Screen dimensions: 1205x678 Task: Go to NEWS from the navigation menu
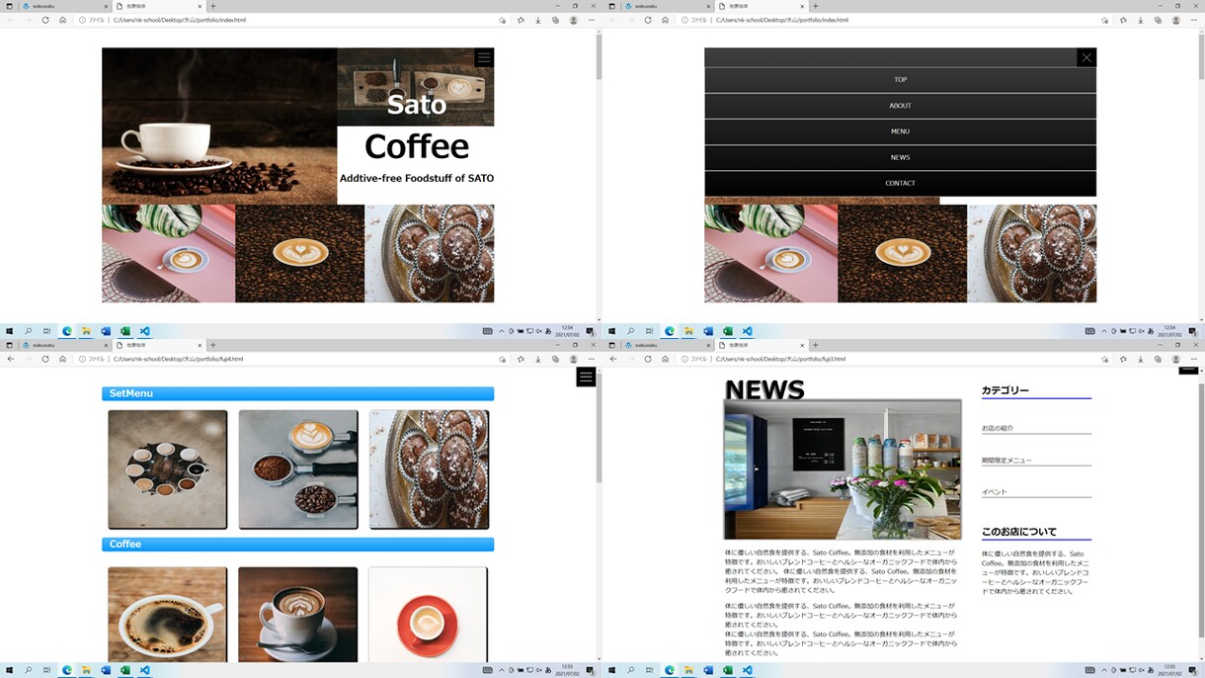[900, 157]
